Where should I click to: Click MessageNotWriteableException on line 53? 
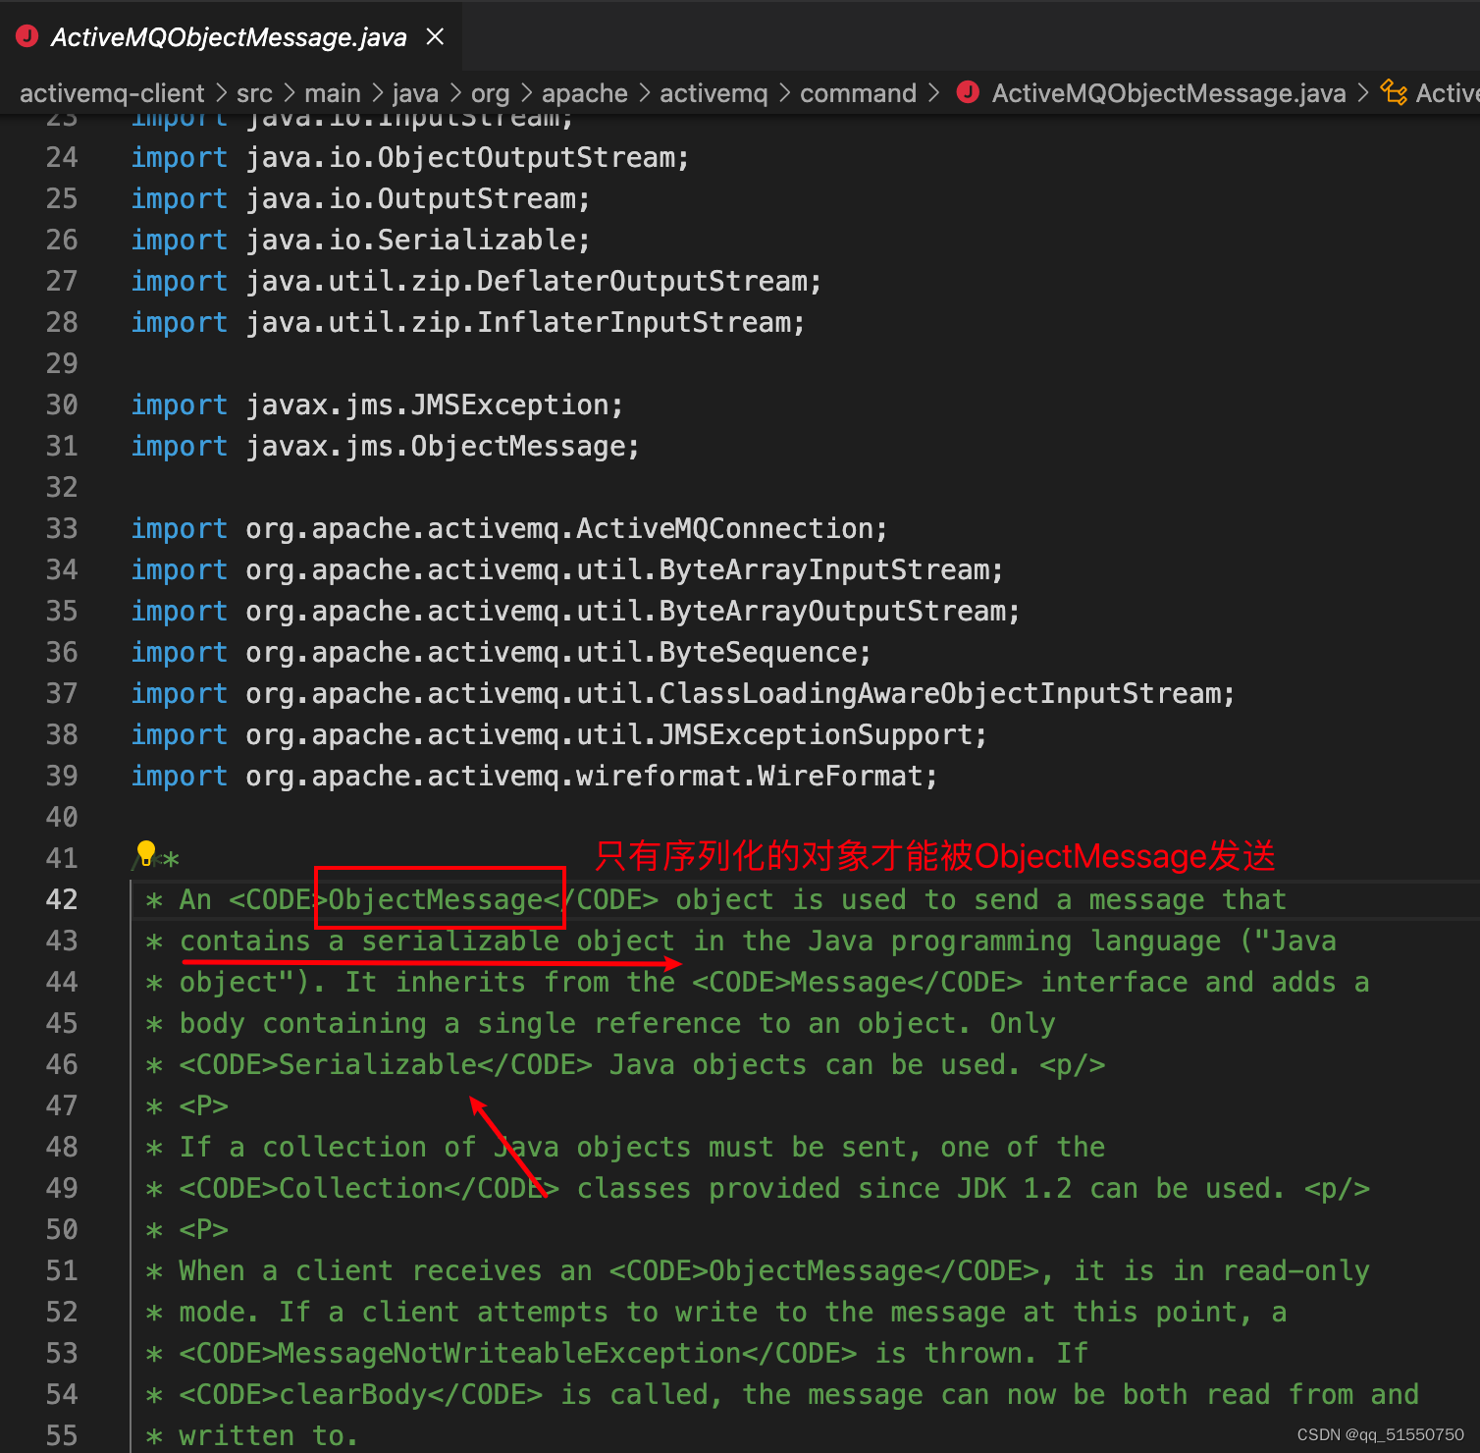coord(509,1353)
